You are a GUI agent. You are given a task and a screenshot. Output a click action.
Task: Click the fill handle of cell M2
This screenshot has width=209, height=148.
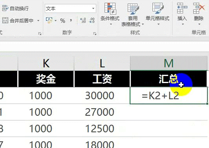coord(207,104)
